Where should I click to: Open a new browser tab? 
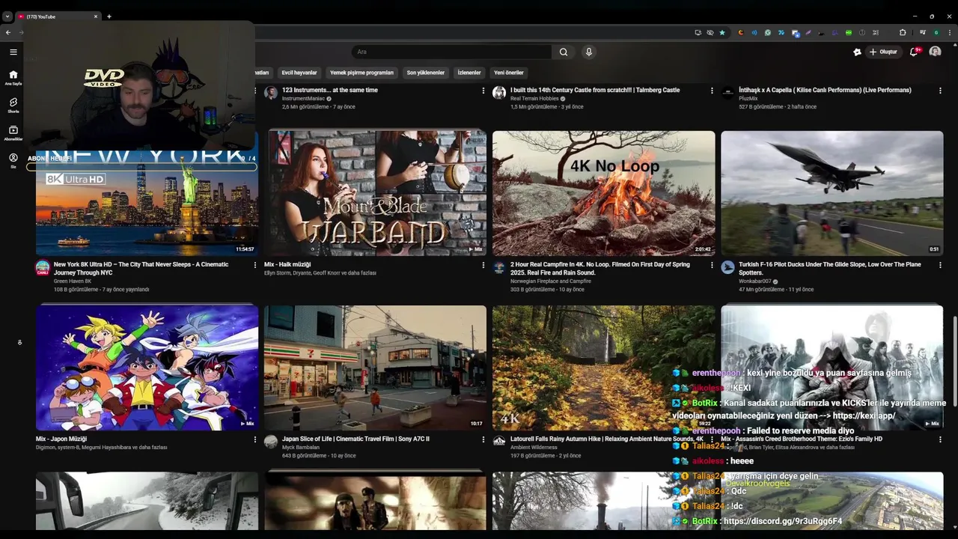(x=109, y=16)
